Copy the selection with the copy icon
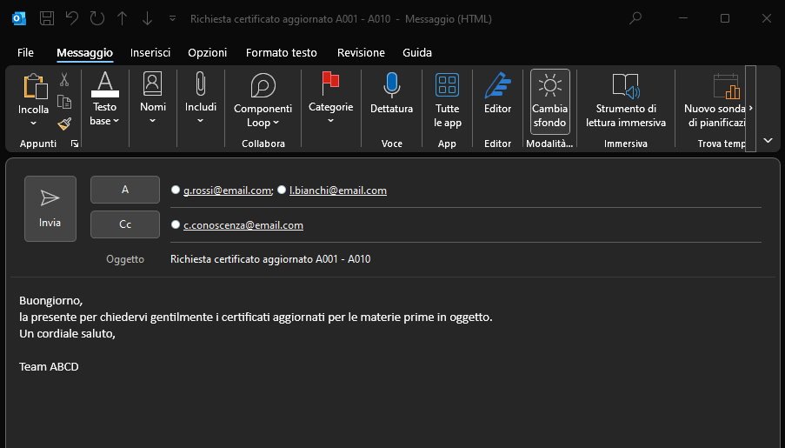 pyautogui.click(x=64, y=102)
